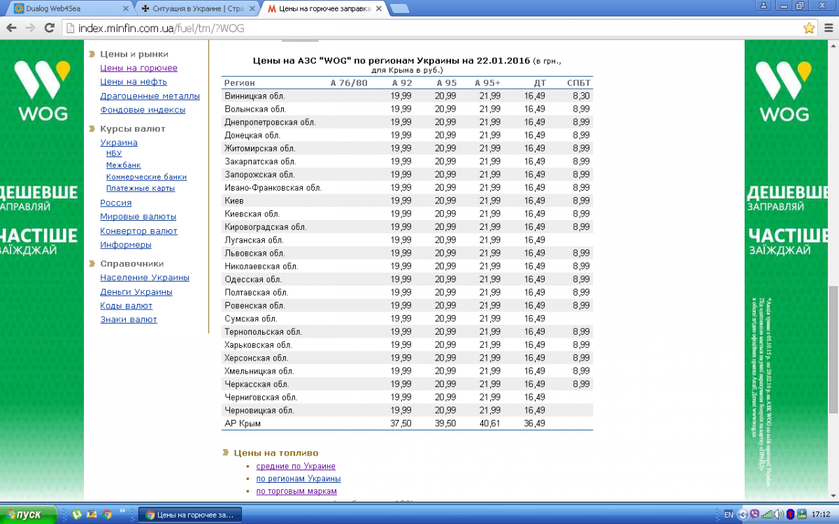Open Фондовые индексы link
Screen dimensions: 839x524
point(143,110)
